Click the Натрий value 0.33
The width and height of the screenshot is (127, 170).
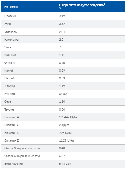click(62, 78)
